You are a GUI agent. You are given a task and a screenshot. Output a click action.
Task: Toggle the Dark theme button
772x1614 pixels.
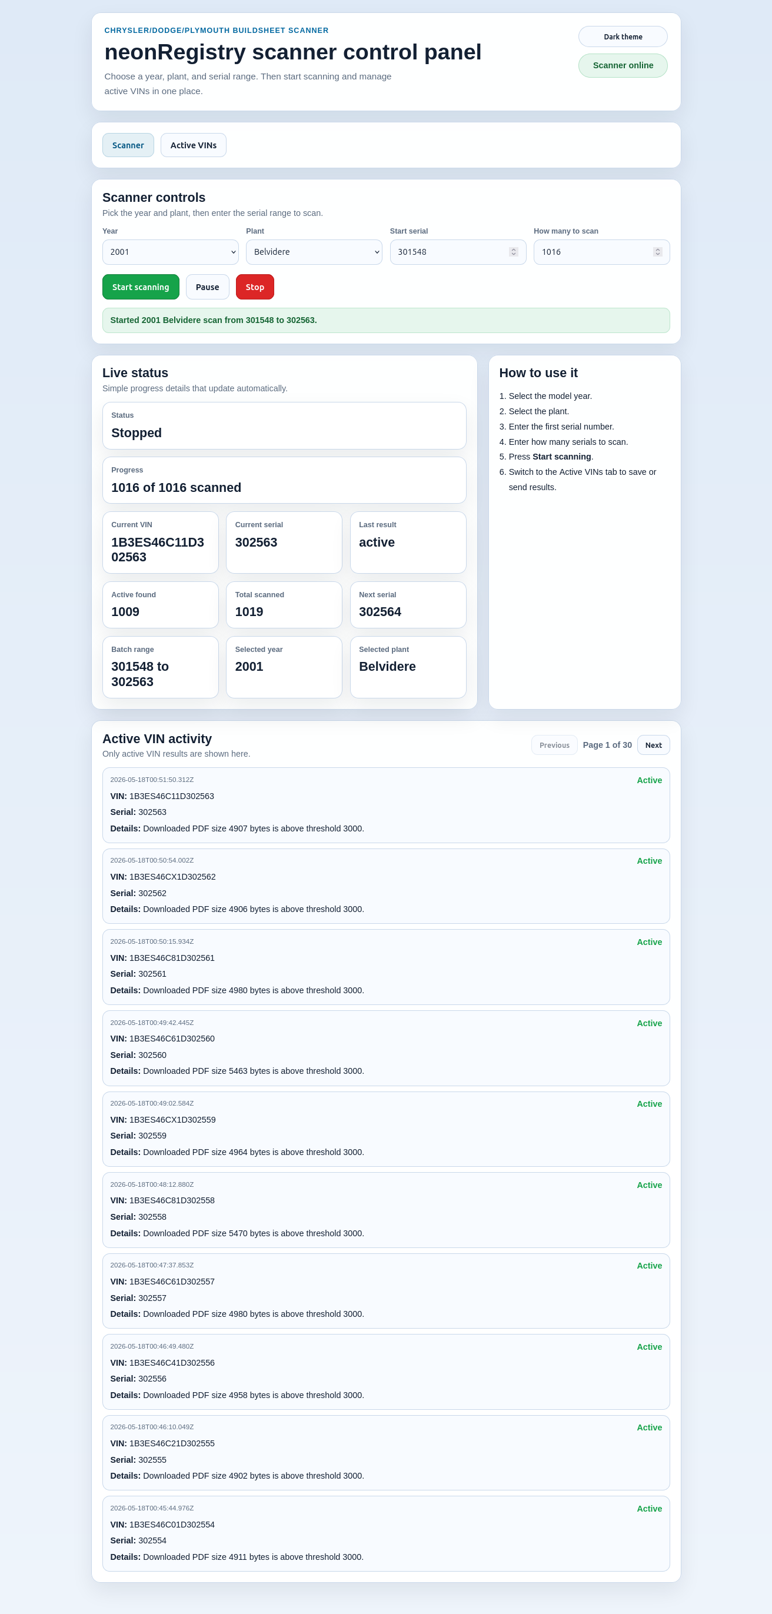pyautogui.click(x=622, y=36)
